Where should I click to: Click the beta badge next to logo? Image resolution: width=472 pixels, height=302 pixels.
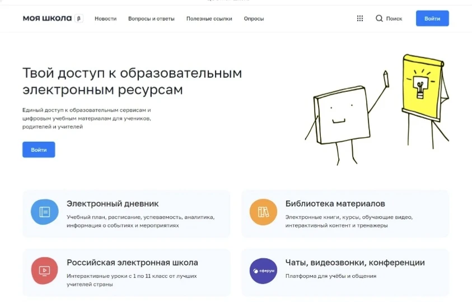tap(79, 18)
